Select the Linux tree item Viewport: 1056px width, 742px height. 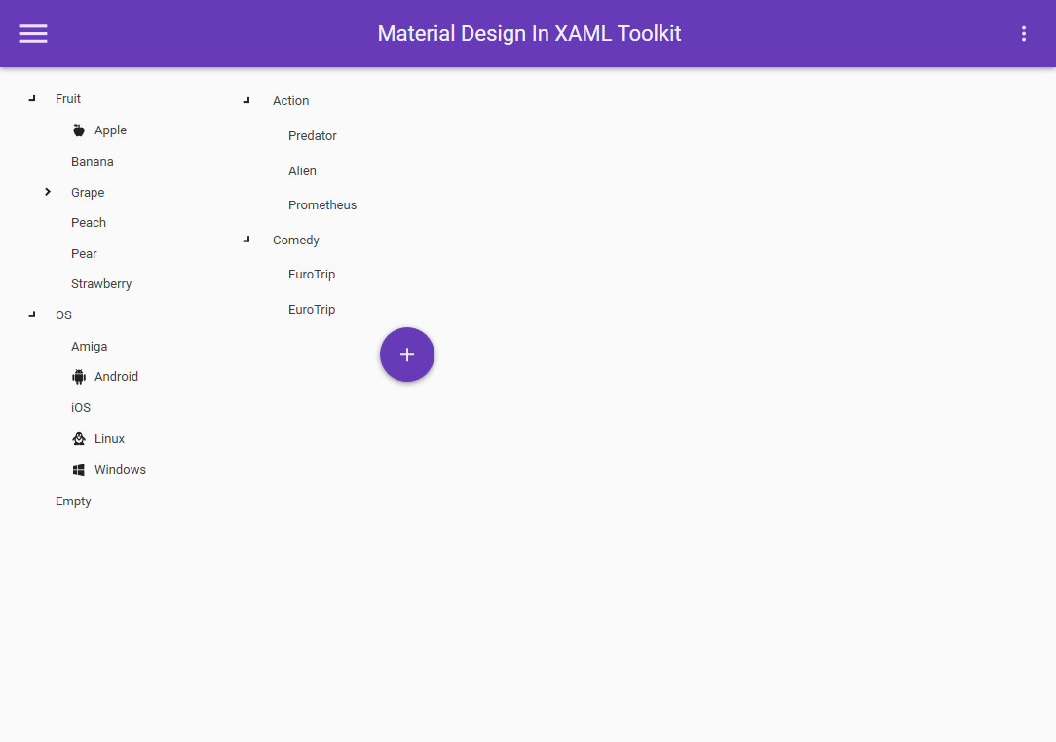click(x=109, y=439)
